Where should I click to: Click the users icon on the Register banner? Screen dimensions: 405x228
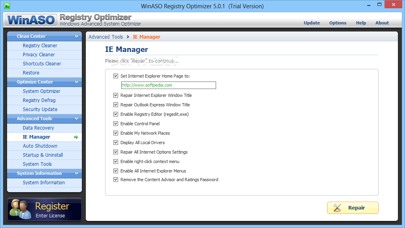(x=20, y=209)
